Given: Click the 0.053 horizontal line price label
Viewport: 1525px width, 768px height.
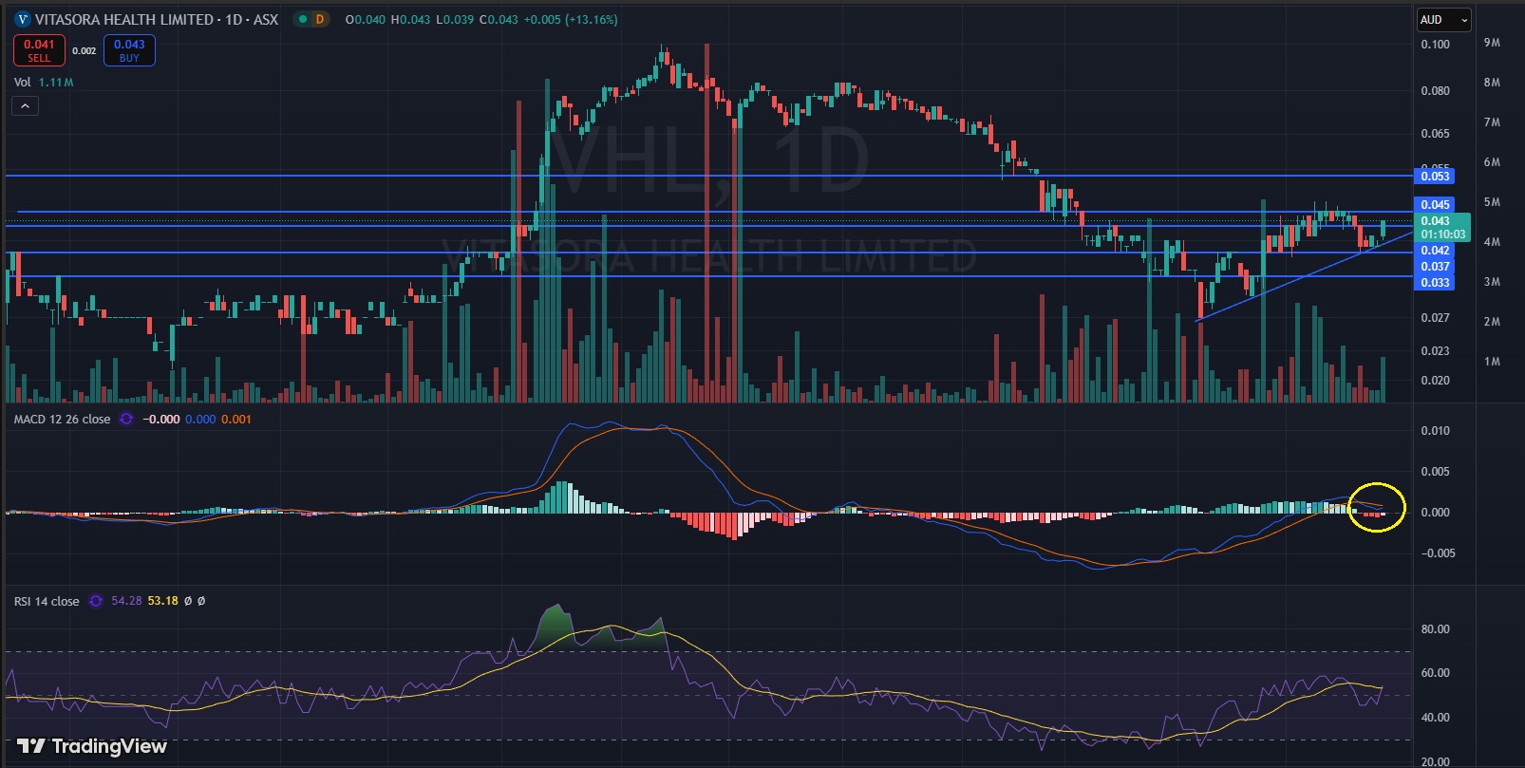Looking at the screenshot, I should pos(1435,176).
